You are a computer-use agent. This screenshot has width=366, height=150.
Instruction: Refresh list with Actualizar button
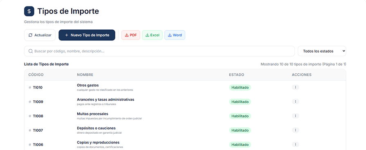pos(40,35)
